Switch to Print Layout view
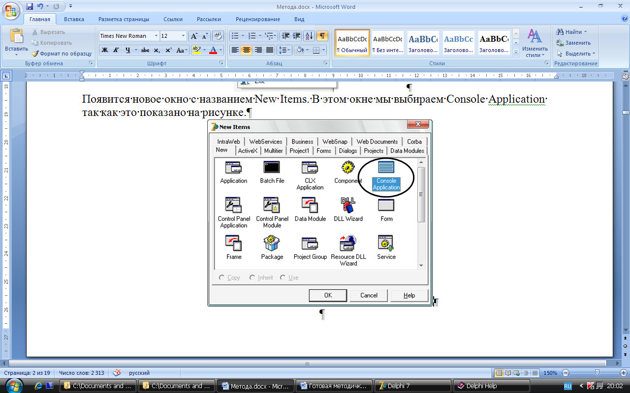This screenshot has height=393, width=630. [499, 373]
